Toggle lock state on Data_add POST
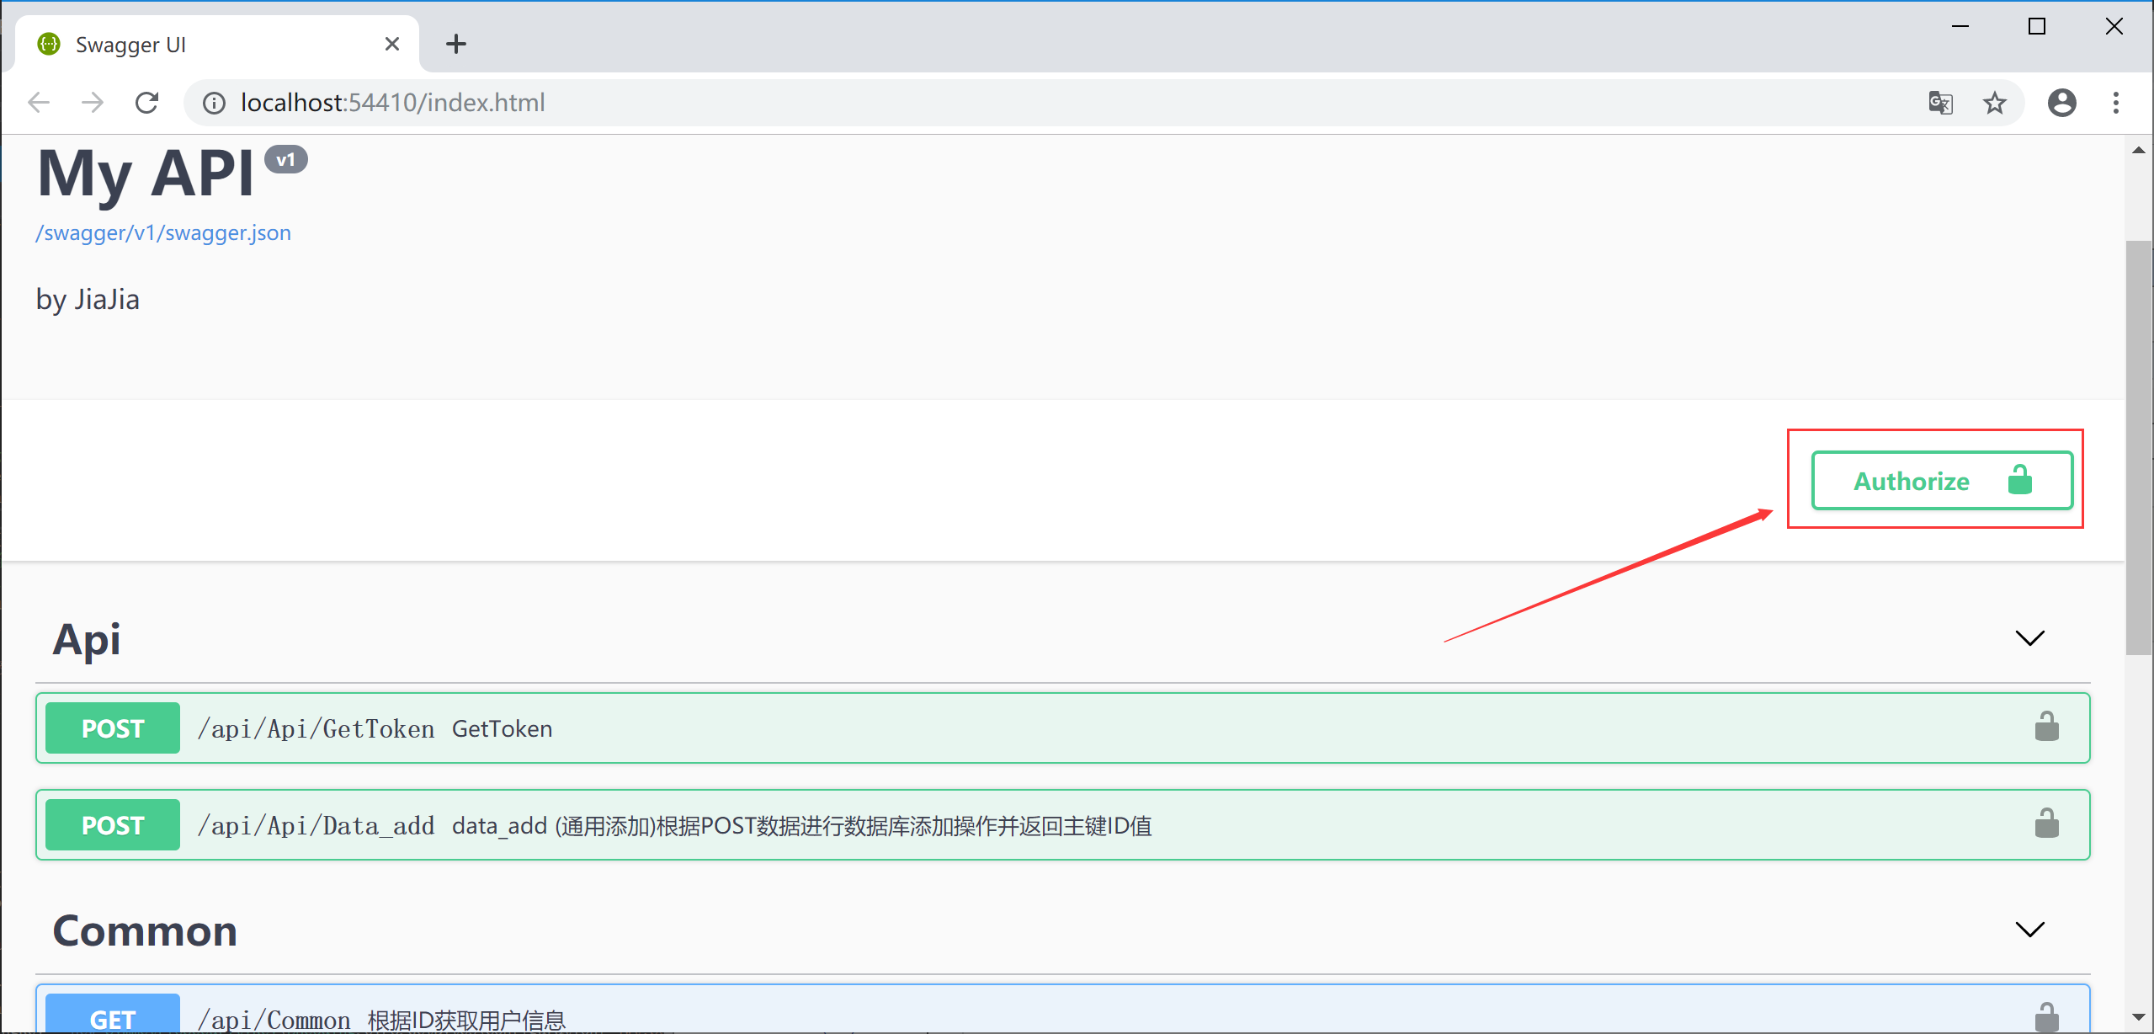2154x1034 pixels. [2047, 825]
